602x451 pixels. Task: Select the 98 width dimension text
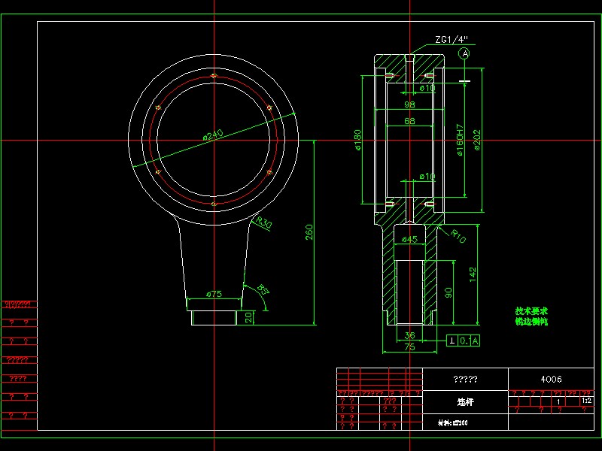click(x=409, y=104)
